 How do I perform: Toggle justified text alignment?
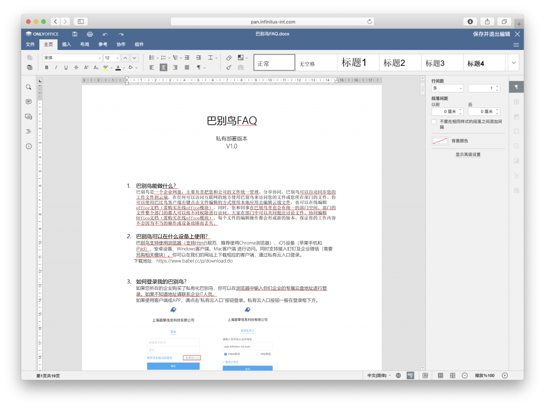click(187, 68)
